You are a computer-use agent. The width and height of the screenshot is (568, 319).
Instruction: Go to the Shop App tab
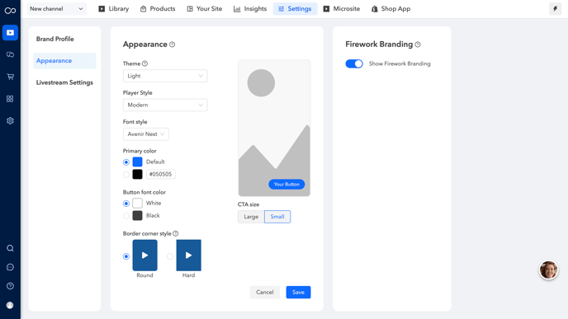[x=390, y=9]
